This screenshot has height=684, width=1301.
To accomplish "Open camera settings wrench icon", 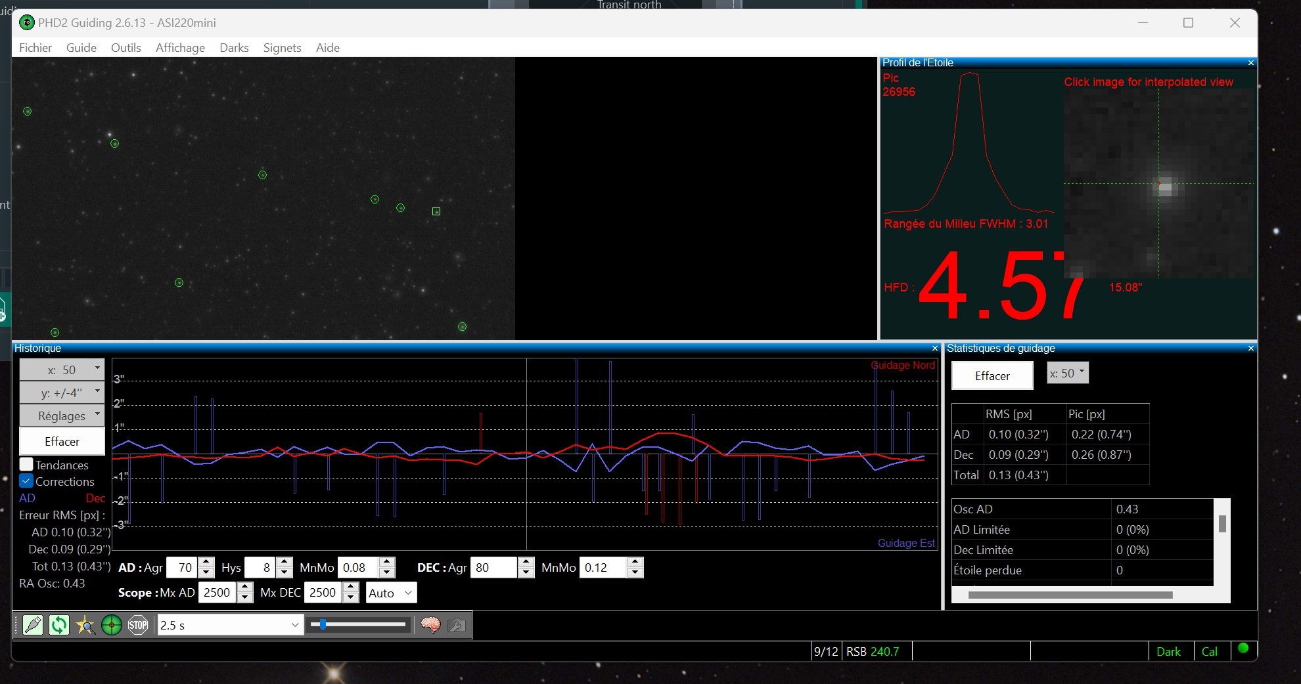I will click(x=457, y=625).
